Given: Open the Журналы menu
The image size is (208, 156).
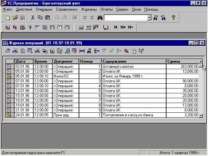Looking at the screenshot, I should coord(89,10).
